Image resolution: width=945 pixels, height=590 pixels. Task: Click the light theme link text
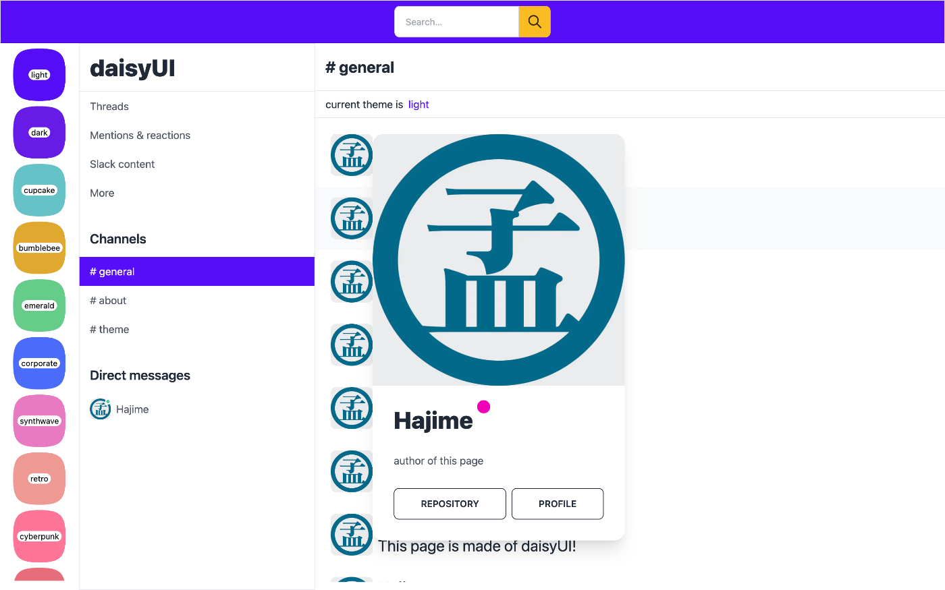[418, 105]
